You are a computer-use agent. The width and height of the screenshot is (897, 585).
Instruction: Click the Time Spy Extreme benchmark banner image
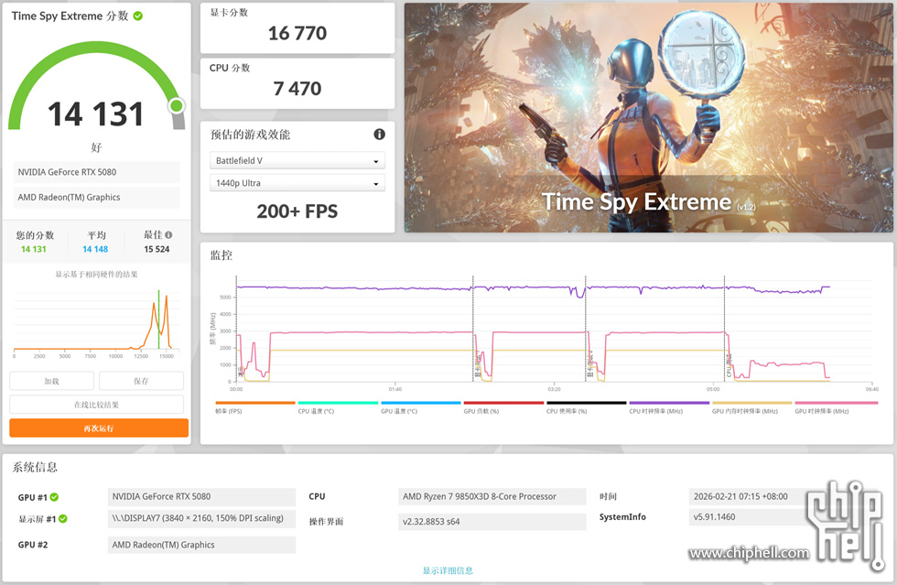click(x=647, y=117)
